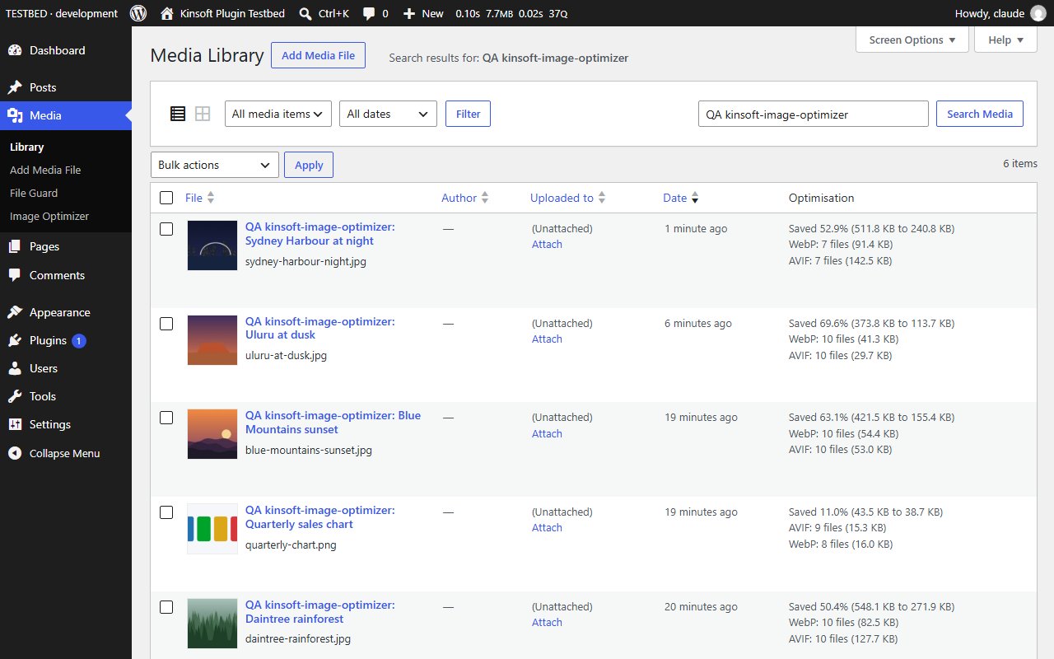Click the media search input field

point(814,114)
